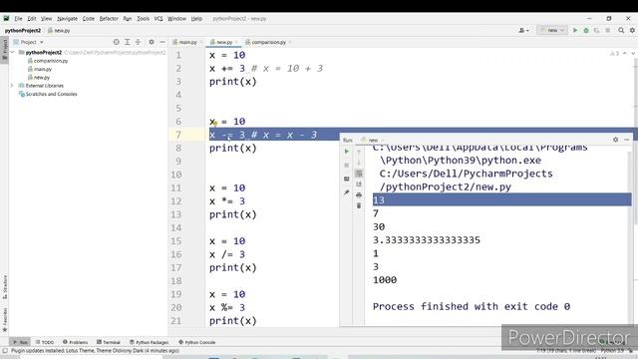Select opened file locate icon in Project panel
Image resolution: width=638 pixels, height=359 pixels.
click(x=117, y=42)
